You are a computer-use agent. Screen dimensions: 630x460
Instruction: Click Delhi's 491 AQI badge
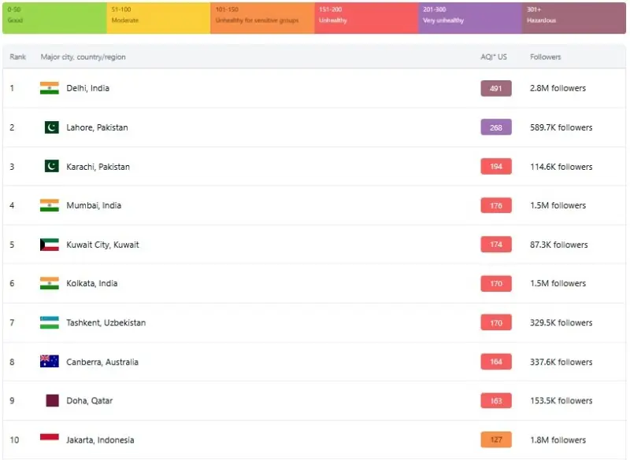pos(496,88)
